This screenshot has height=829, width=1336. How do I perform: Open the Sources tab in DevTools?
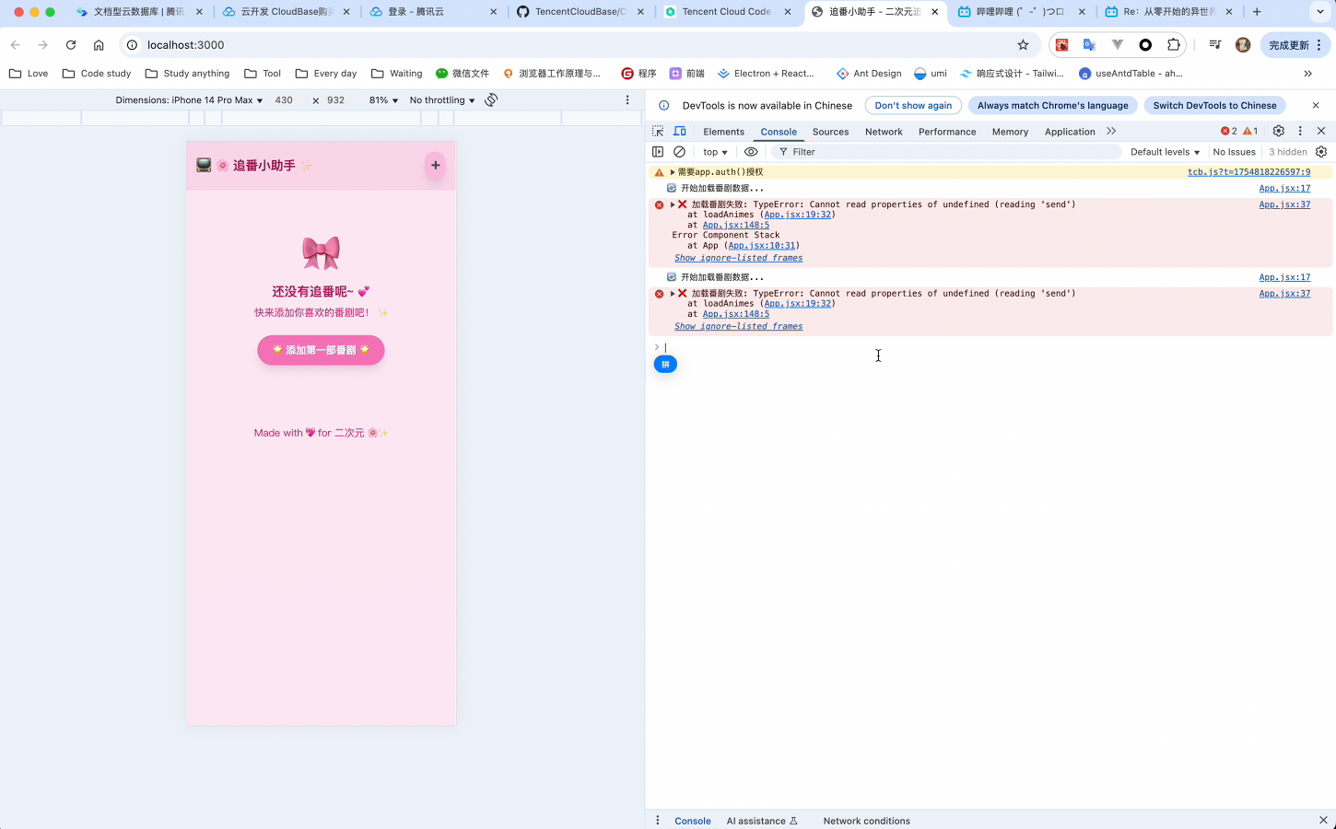pyautogui.click(x=830, y=132)
